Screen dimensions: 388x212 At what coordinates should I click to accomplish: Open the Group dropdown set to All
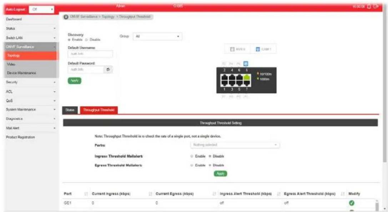tap(157, 37)
